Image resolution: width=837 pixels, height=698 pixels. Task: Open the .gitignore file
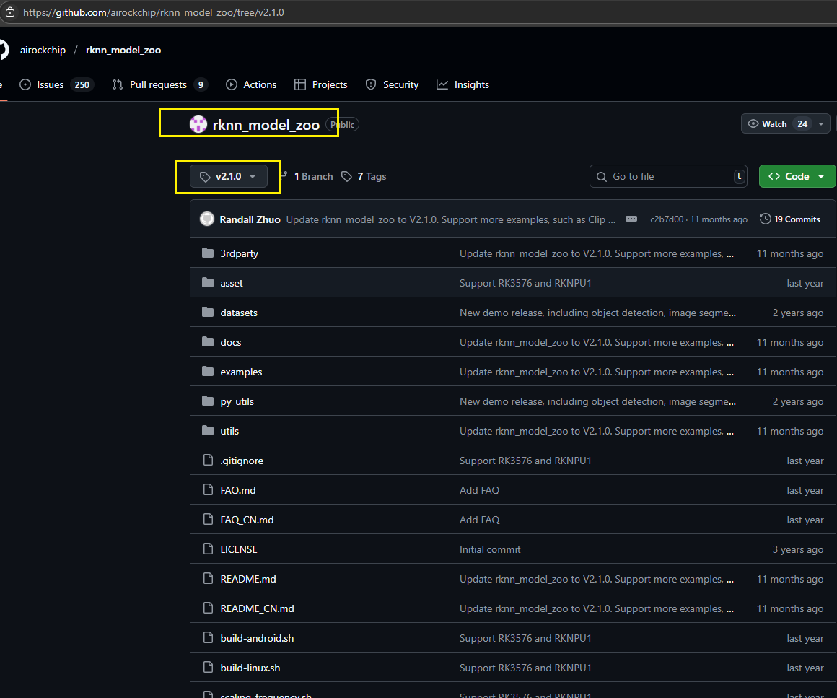242,461
